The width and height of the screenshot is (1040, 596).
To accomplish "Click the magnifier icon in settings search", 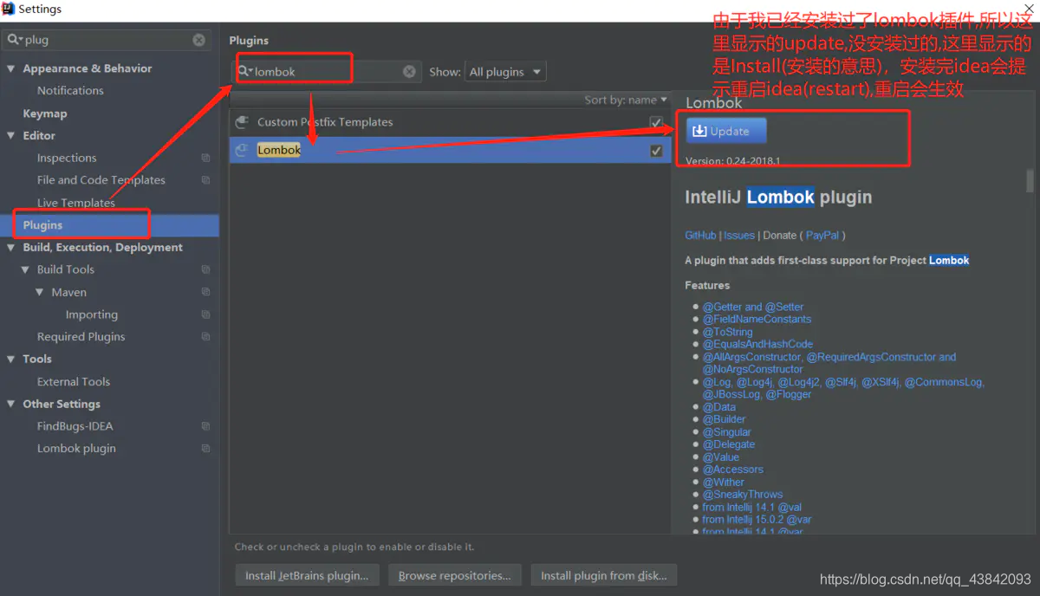I will [15, 40].
